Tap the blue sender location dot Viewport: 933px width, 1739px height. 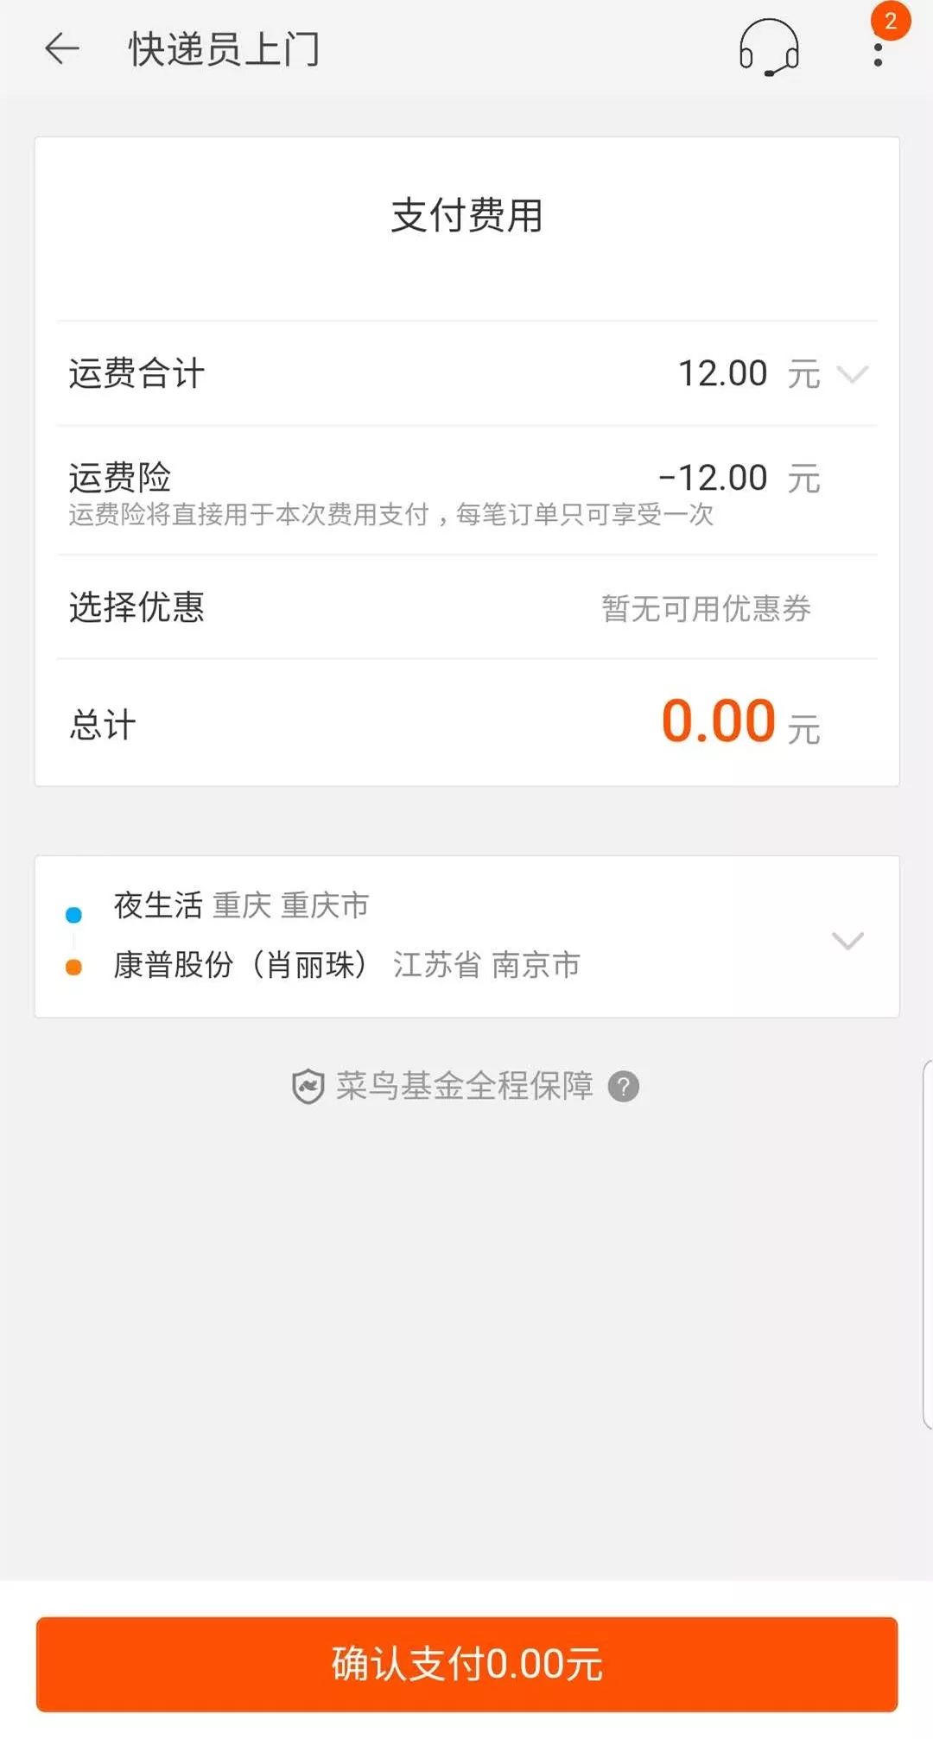pos(74,915)
